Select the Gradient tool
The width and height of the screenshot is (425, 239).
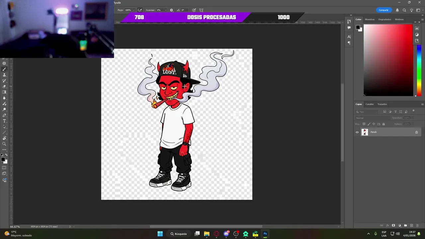(x=4, y=92)
